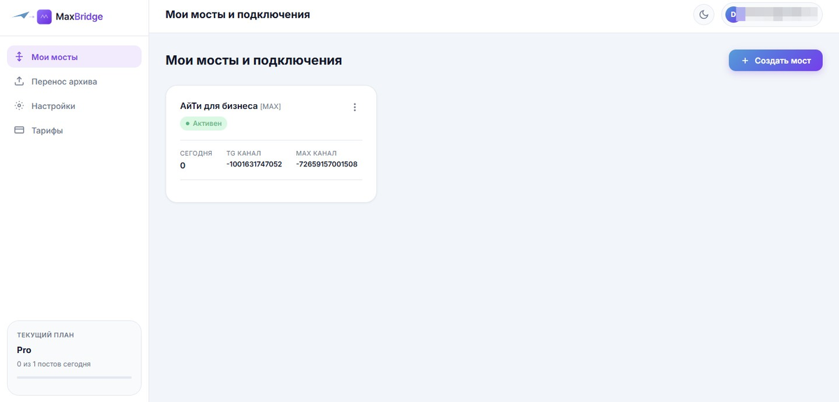
Task: Click the 0 из 1 постов сегодня text
Action: click(54, 364)
